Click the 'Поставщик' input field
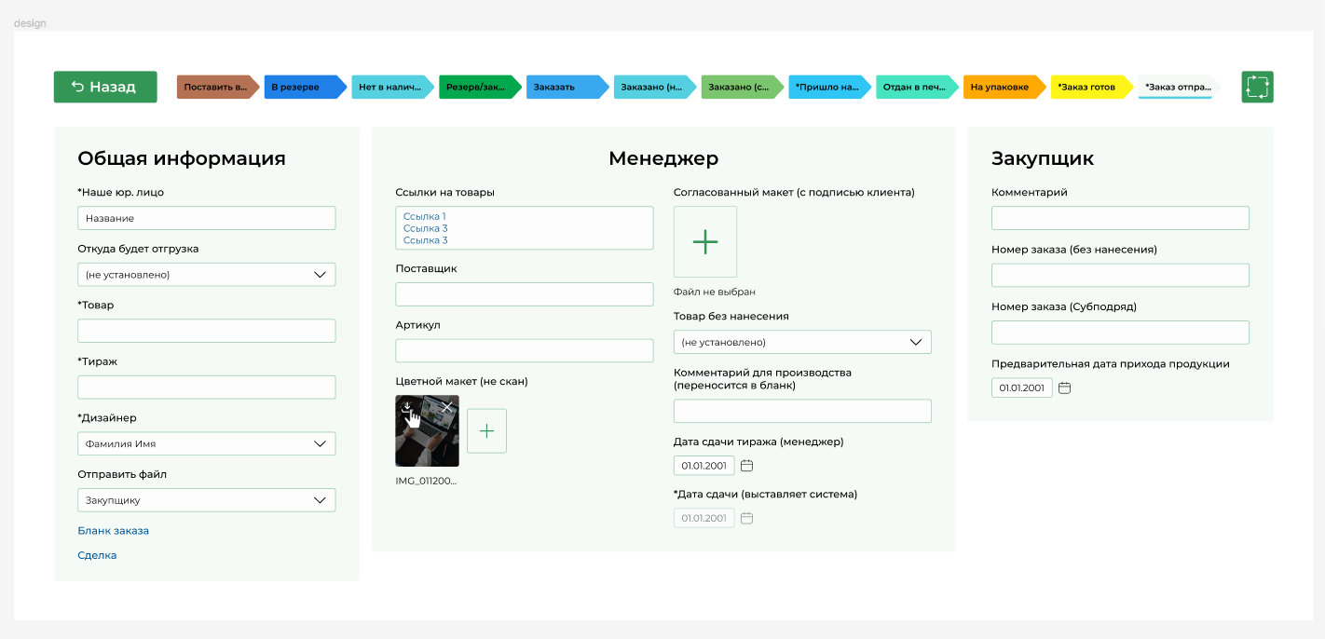 click(x=525, y=294)
